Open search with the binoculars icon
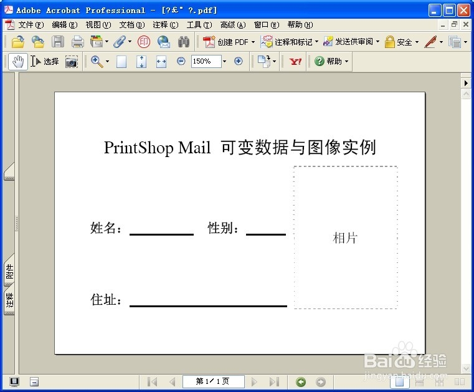The image size is (474, 392). pyautogui.click(x=184, y=42)
